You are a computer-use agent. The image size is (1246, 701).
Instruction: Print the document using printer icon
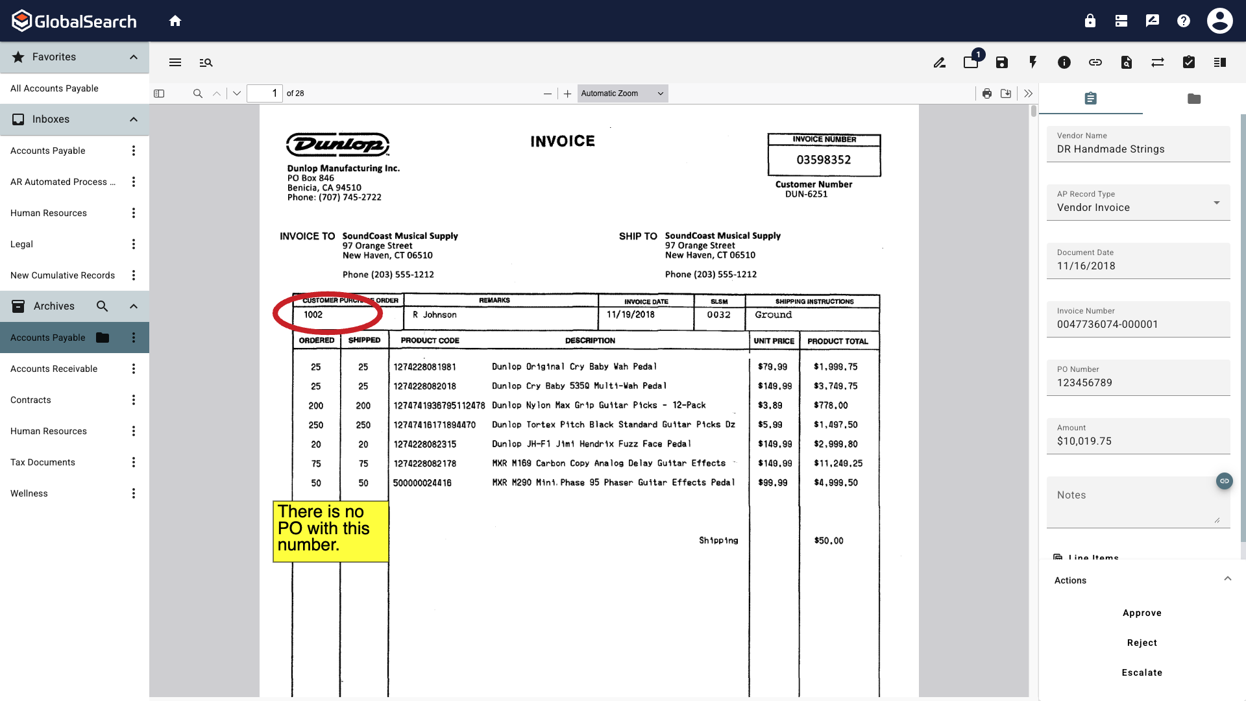pos(987,93)
